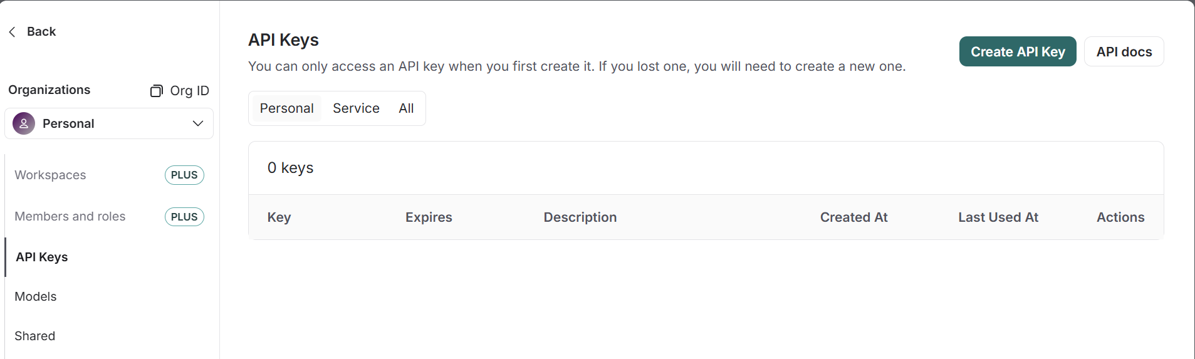Image resolution: width=1195 pixels, height=359 pixels.
Task: Open the API docs button
Action: pos(1124,51)
